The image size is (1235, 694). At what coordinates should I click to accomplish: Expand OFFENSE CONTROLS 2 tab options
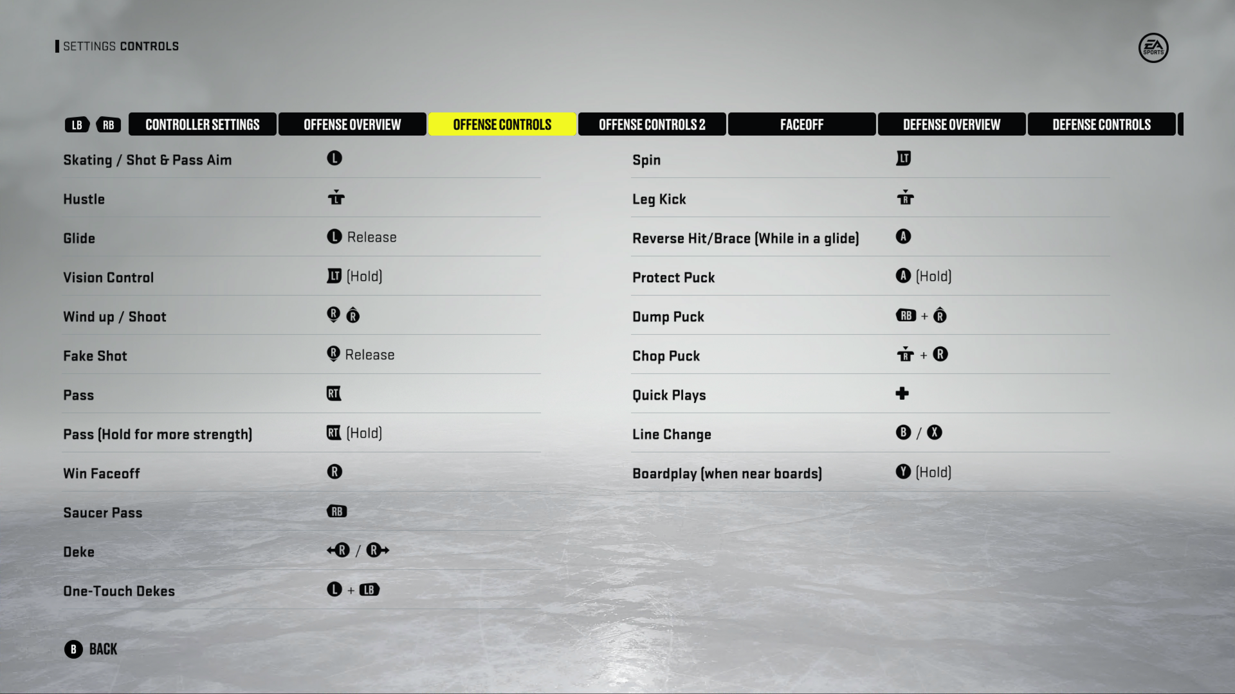[x=652, y=124]
